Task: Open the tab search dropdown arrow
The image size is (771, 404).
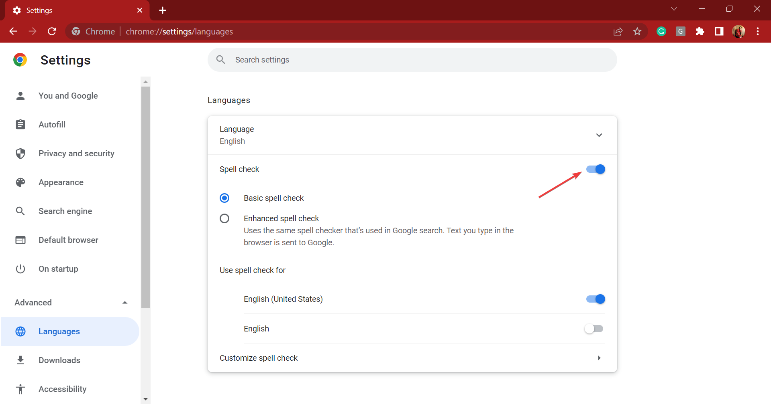Action: tap(674, 9)
